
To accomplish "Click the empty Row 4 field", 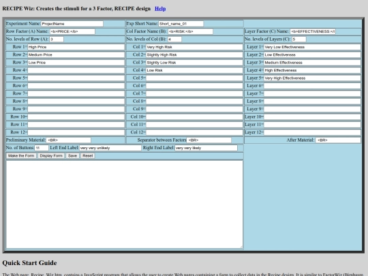I will pyautogui.click(x=76, y=70).
